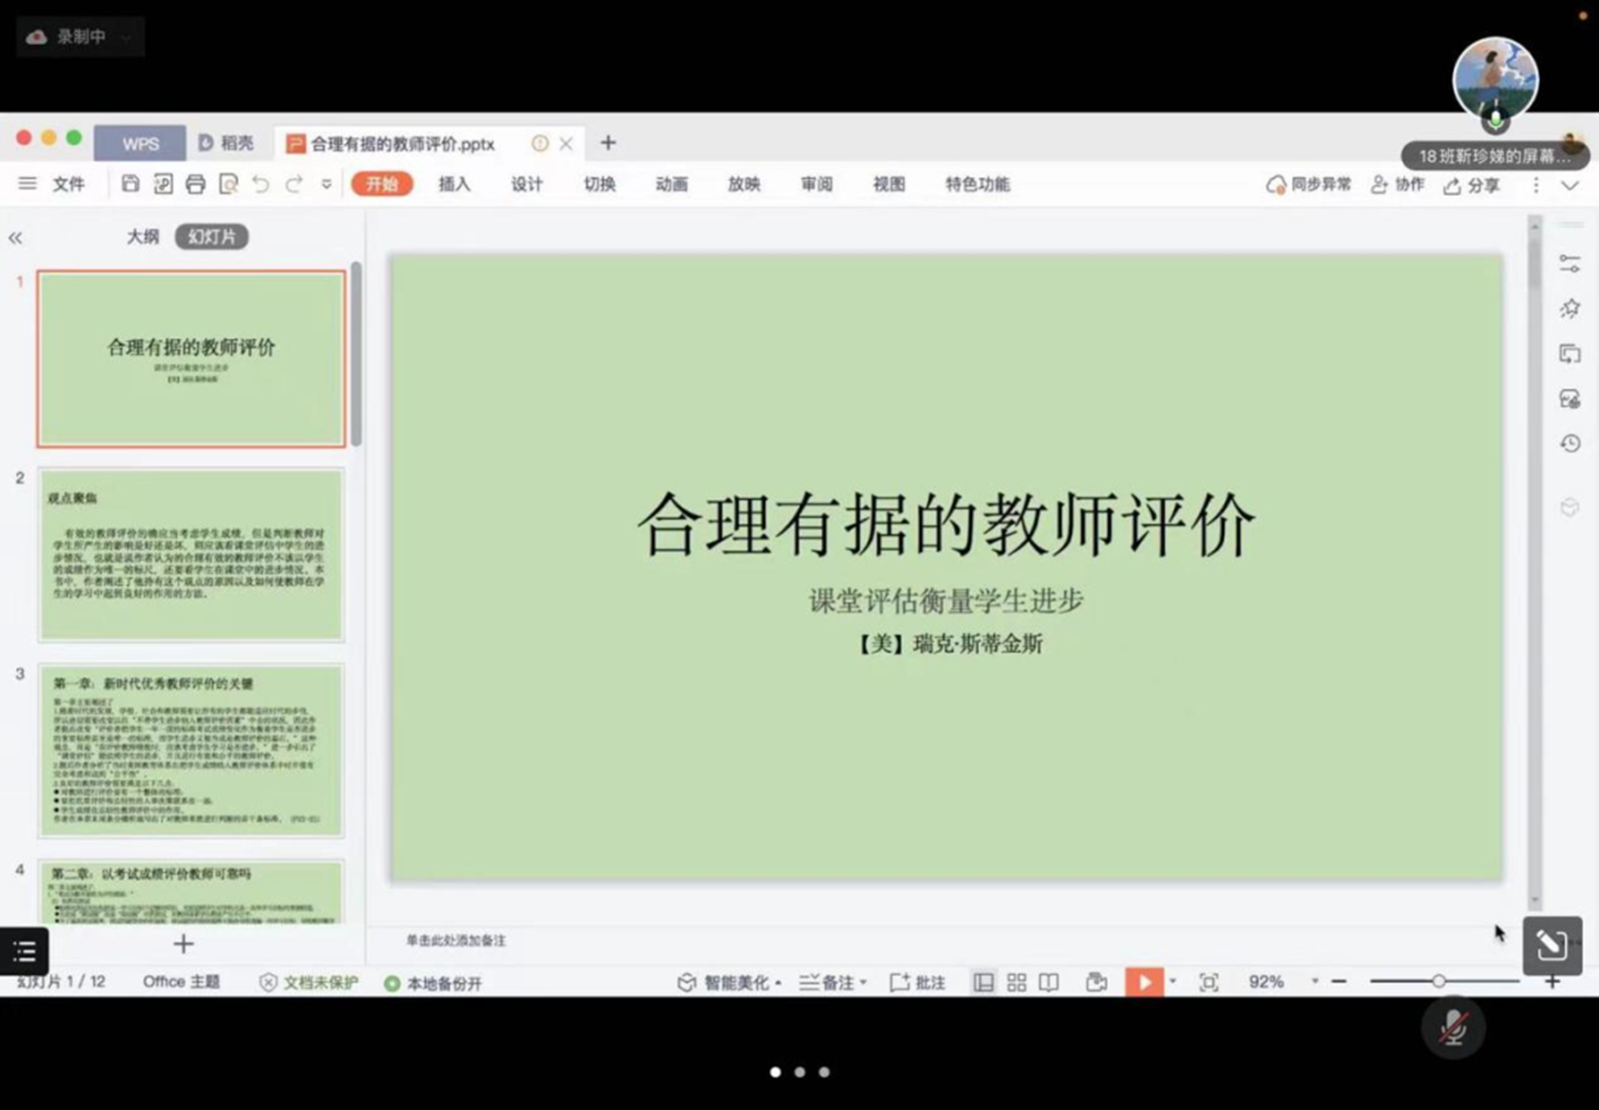
Task: Collapse the slide panel with double chevron
Action: (15, 238)
